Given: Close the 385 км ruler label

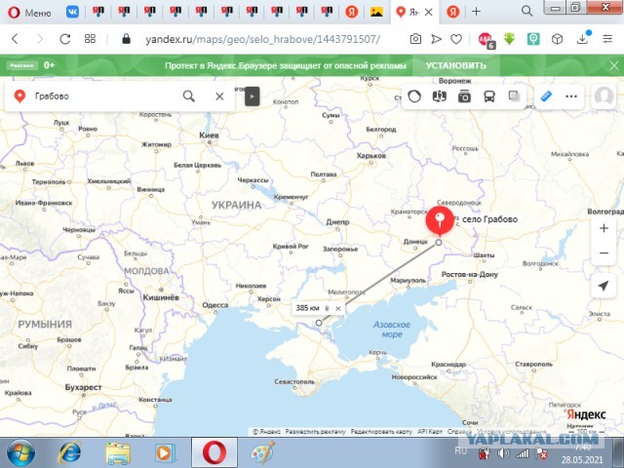Looking at the screenshot, I should coord(338,308).
